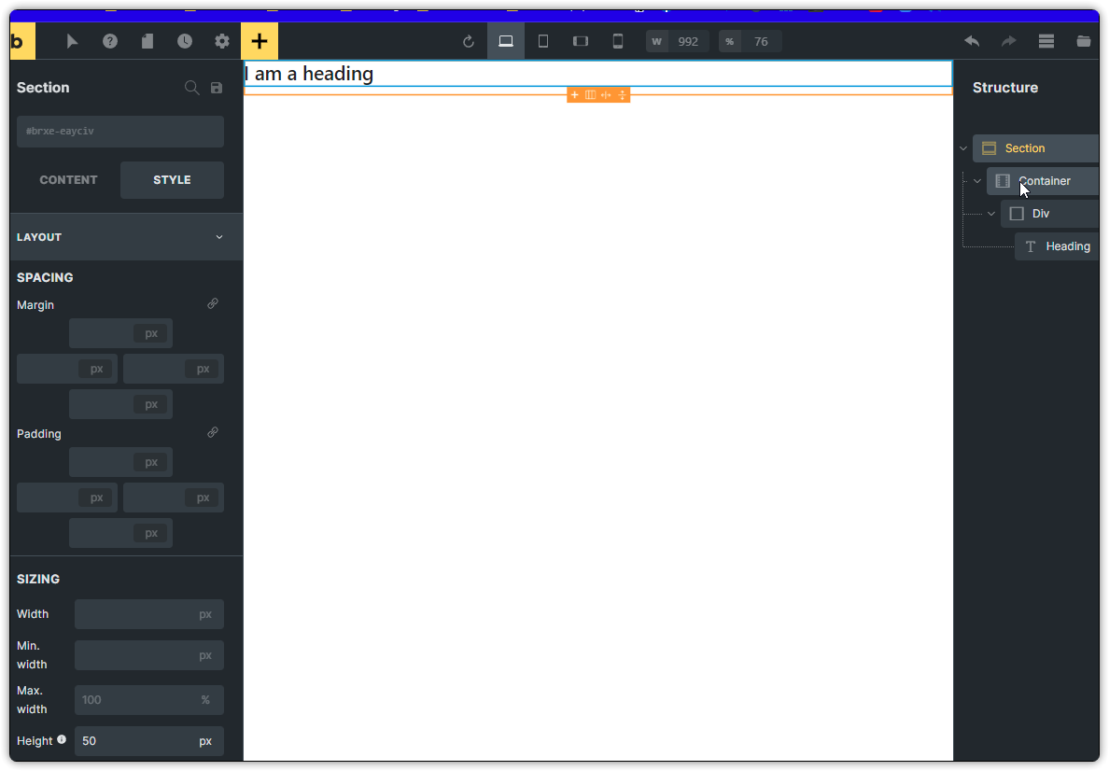This screenshot has height=771, width=1109.
Task: Click the orange plus icon on canvas
Action: pos(574,95)
